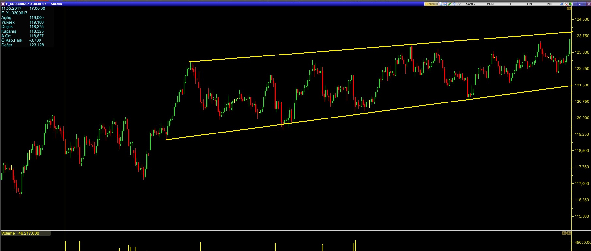Open the chart list settings icon
Screen dimensions: 591x251
(440, 4)
